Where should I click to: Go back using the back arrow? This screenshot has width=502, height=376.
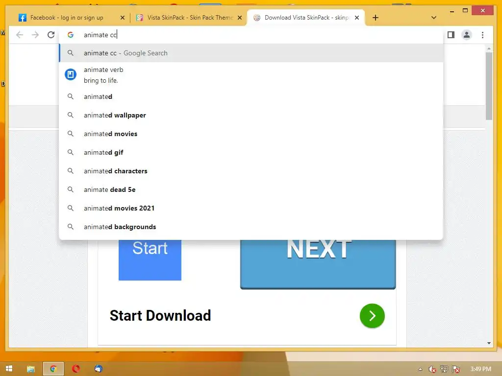tap(20, 35)
